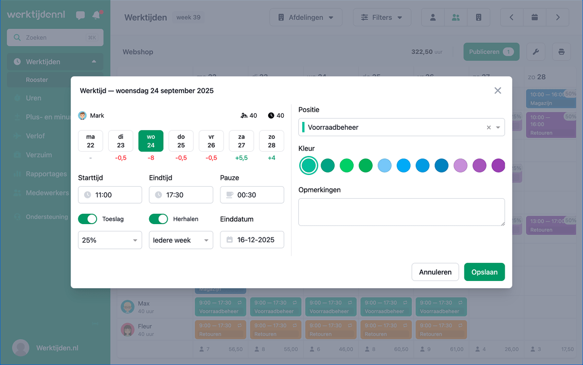This screenshot has width=583, height=365.
Task: Disable the Toeslag toggle
Action: point(87,219)
